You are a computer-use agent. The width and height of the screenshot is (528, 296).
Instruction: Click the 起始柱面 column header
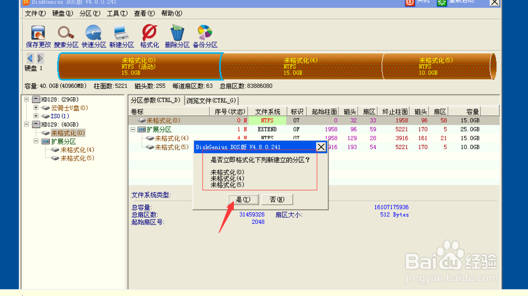point(324,112)
